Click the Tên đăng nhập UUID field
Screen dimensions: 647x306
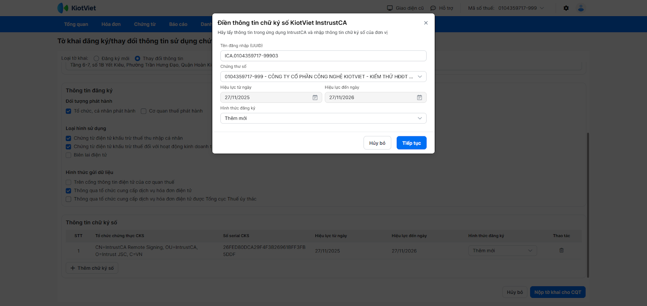click(323, 56)
